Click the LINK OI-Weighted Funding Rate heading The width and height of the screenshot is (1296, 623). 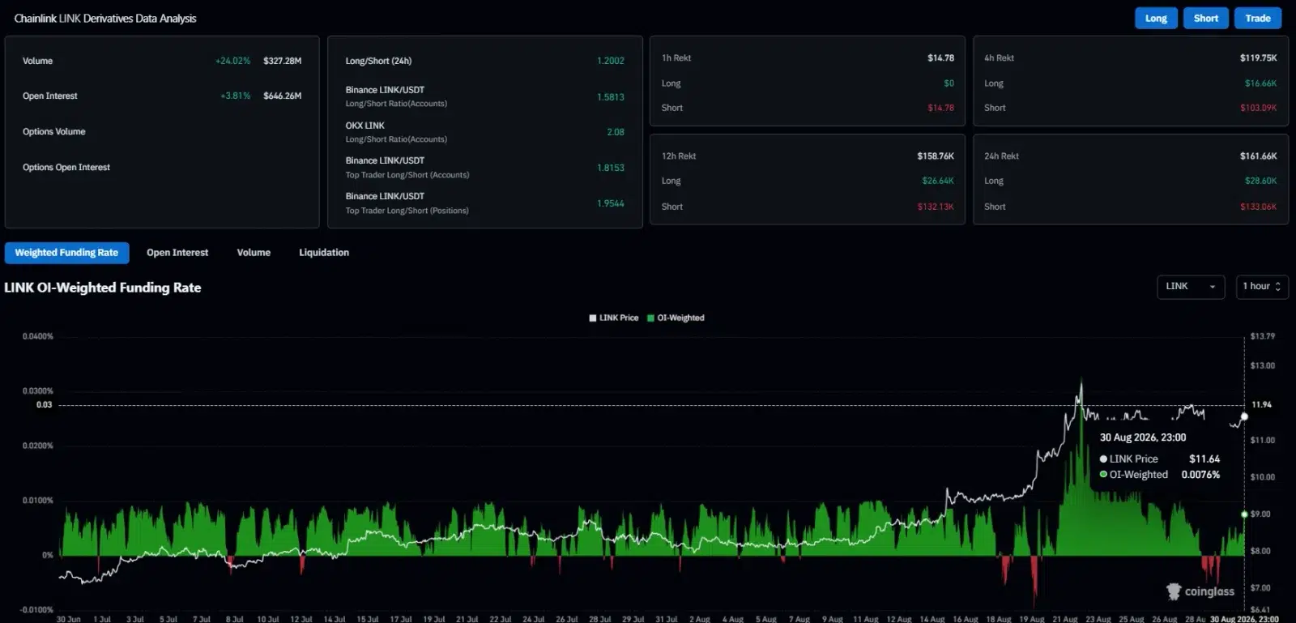[x=103, y=288]
